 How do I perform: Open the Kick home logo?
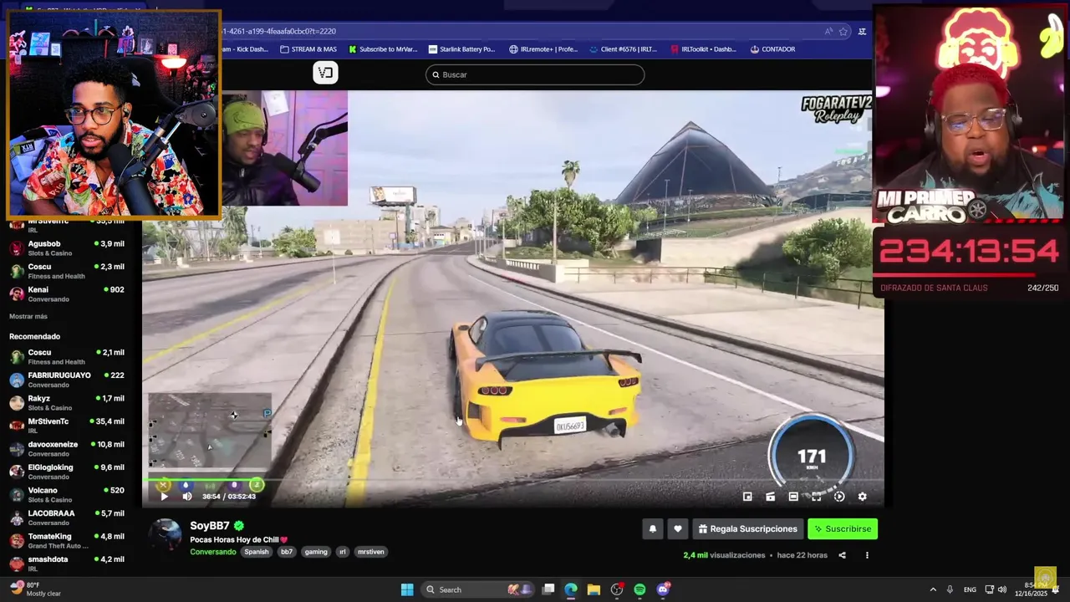[x=325, y=73]
